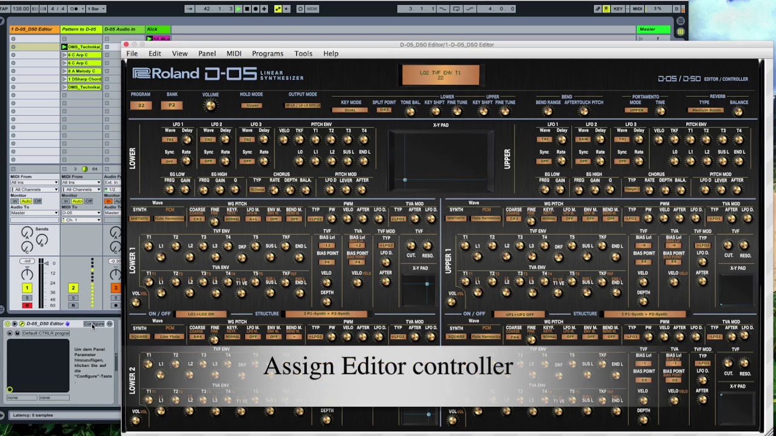Screen dimensions: 776x436
Task: Toggle the yellow track 1 activator button
Action: (x=27, y=288)
